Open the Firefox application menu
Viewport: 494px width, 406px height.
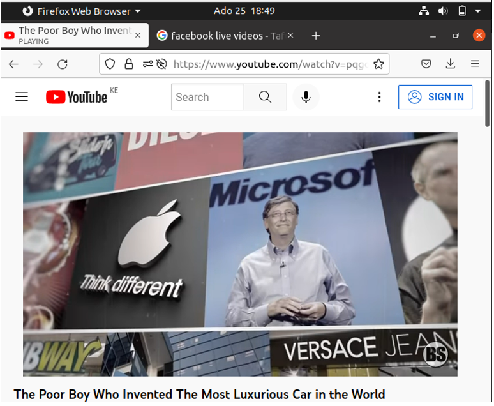click(x=475, y=64)
